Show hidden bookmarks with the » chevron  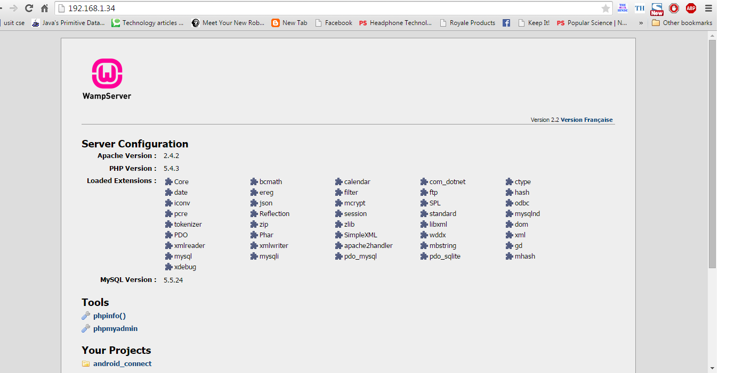[641, 23]
